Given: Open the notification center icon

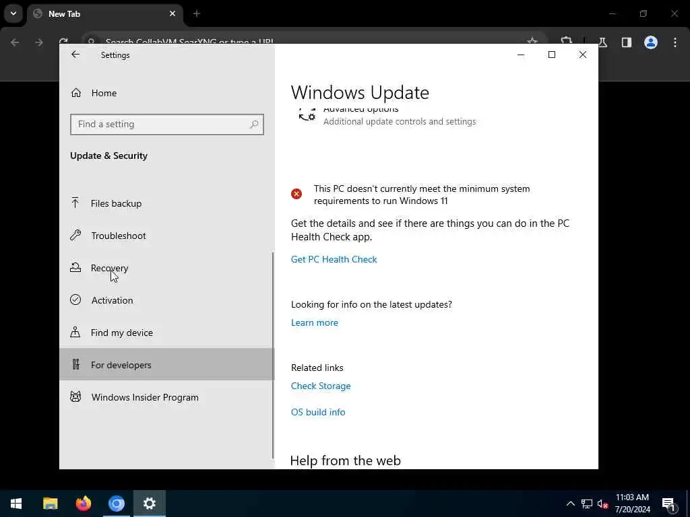Looking at the screenshot, I should coord(669,504).
